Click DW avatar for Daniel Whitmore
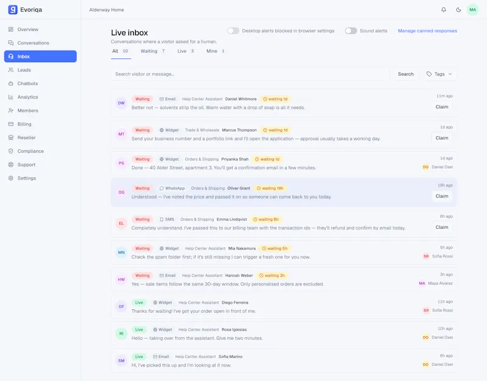Image resolution: width=487 pixels, height=381 pixels. [121, 103]
